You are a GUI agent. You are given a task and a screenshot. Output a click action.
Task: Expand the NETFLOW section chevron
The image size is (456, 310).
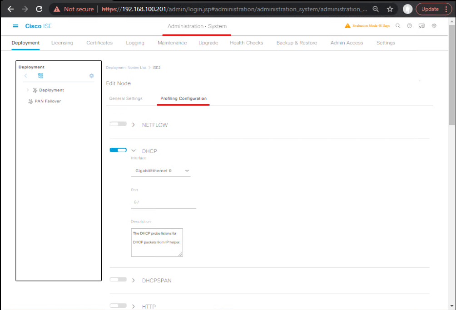point(134,125)
